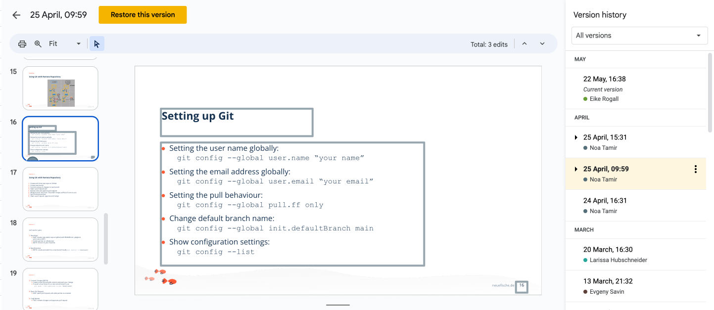This screenshot has height=310, width=714.
Task: Click Restore this version button
Action: (x=143, y=15)
